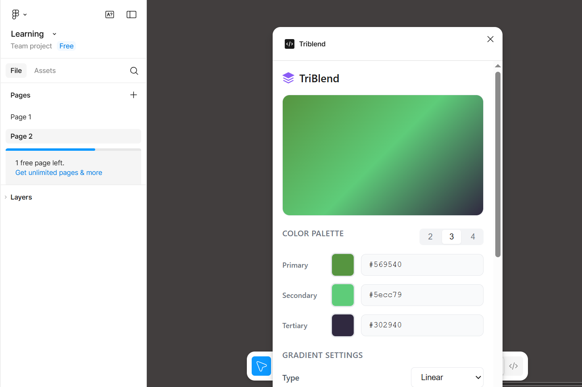
Task: Click the Triblend plugin code icon
Action: (289, 44)
